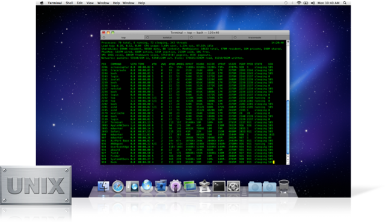Click the STATE column header
The height and width of the screenshot is (222, 385).
(258, 64)
